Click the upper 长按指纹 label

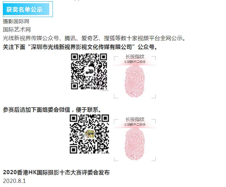click(x=135, y=57)
